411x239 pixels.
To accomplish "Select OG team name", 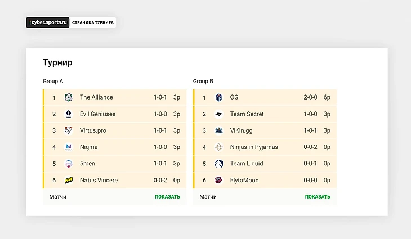I will click(x=234, y=97).
